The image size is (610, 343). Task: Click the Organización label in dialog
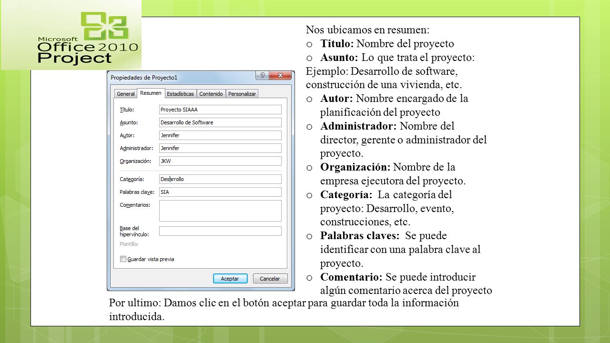(135, 161)
